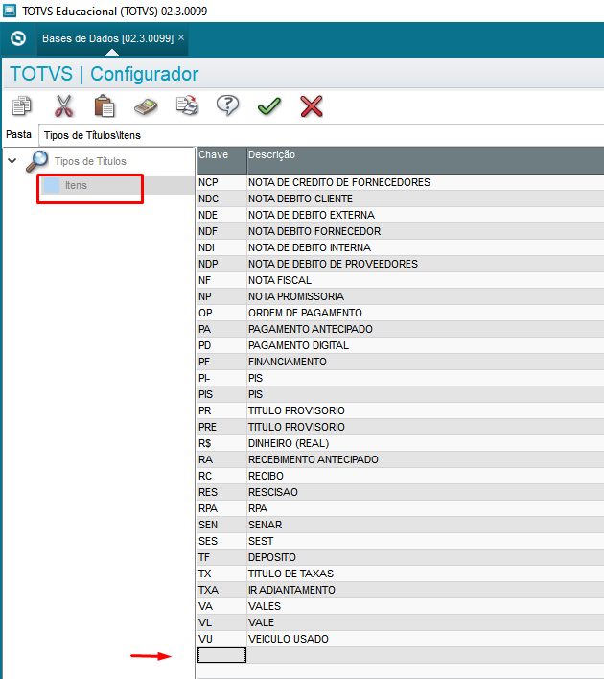Cancel with the red X icon
This screenshot has height=679, width=604.
[x=312, y=106]
